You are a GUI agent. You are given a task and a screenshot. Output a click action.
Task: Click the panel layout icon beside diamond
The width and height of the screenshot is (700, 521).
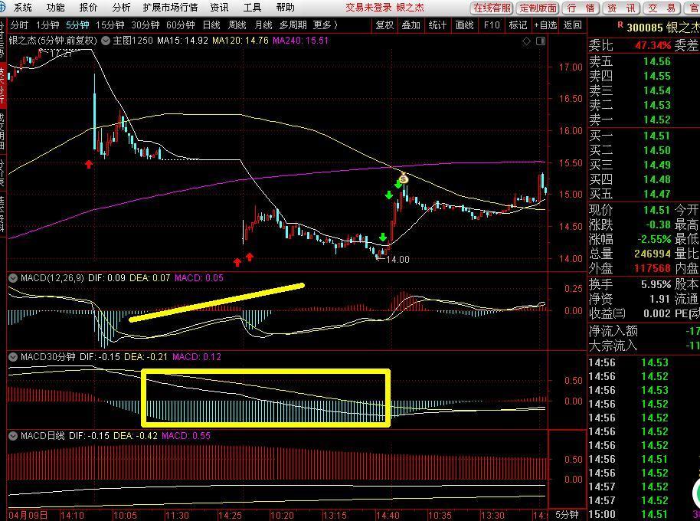pos(541,41)
